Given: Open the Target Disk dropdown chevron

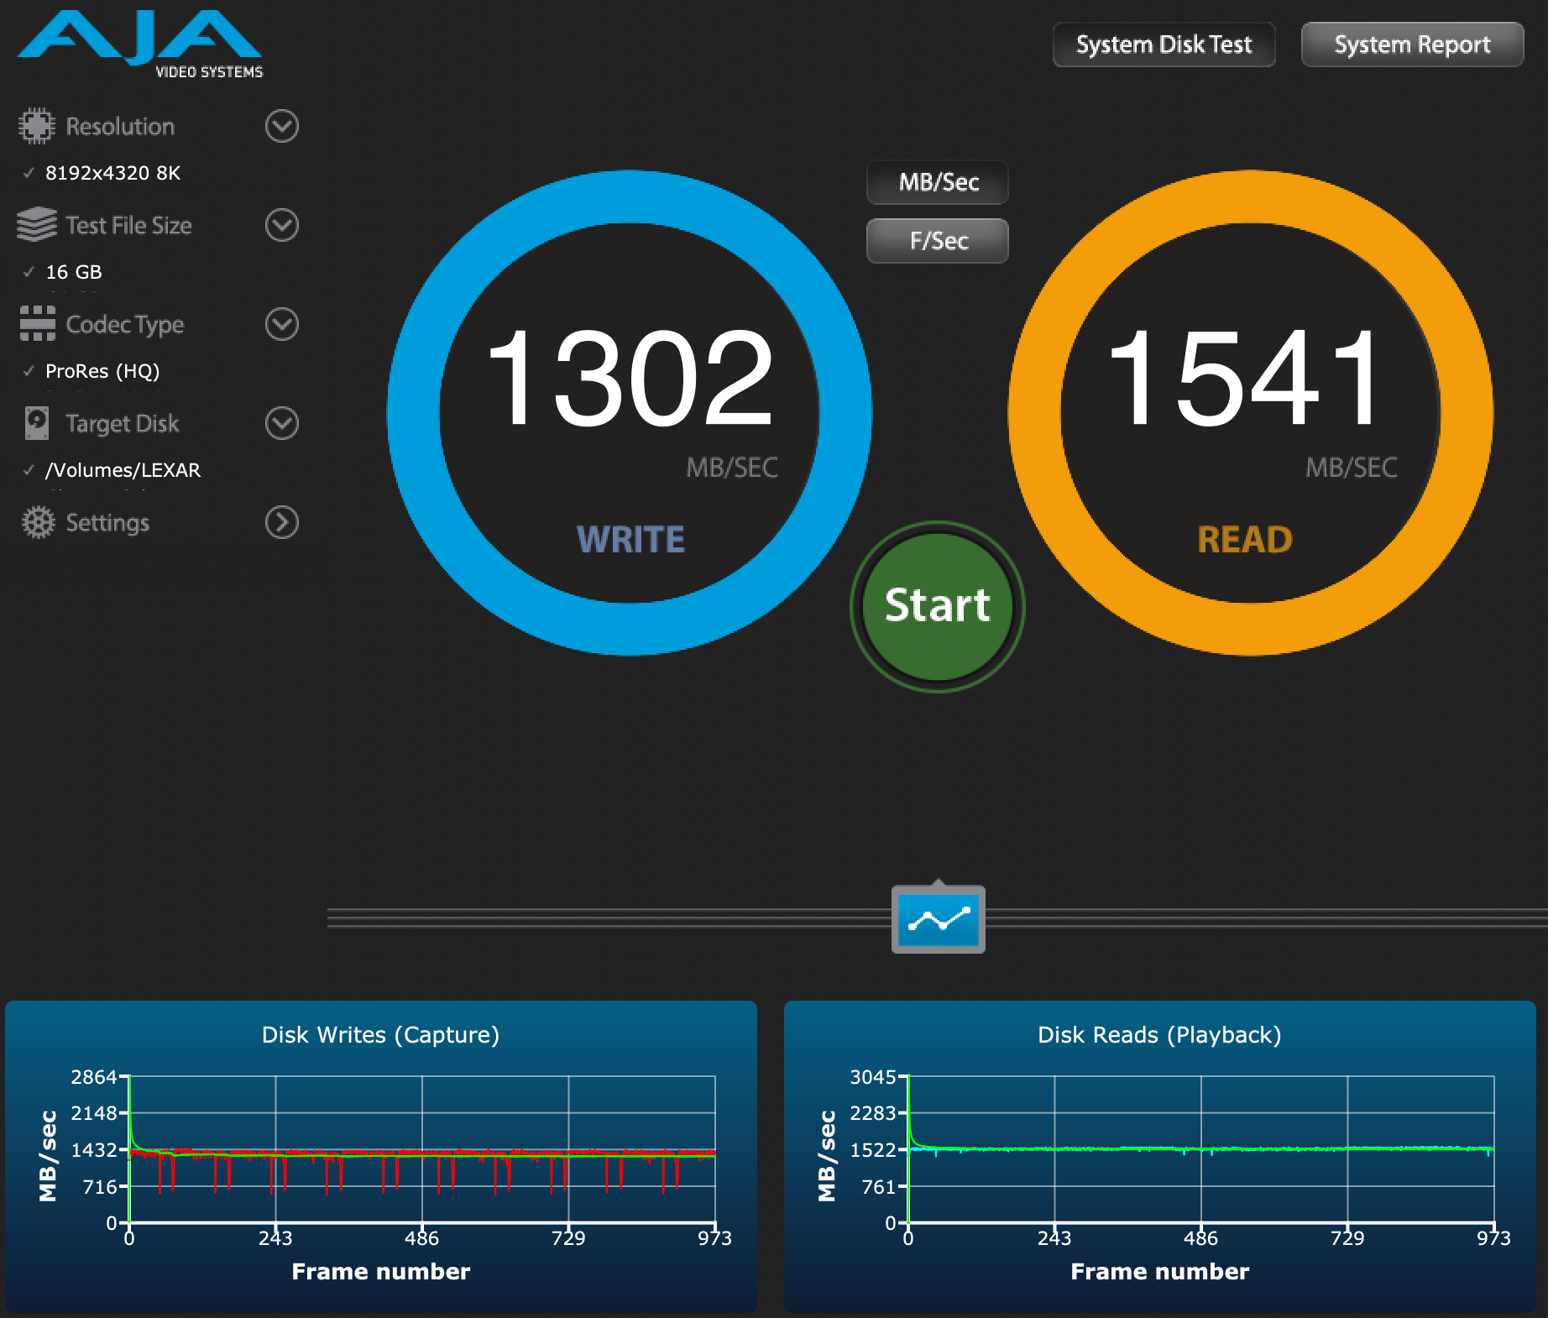Looking at the screenshot, I should point(282,423).
